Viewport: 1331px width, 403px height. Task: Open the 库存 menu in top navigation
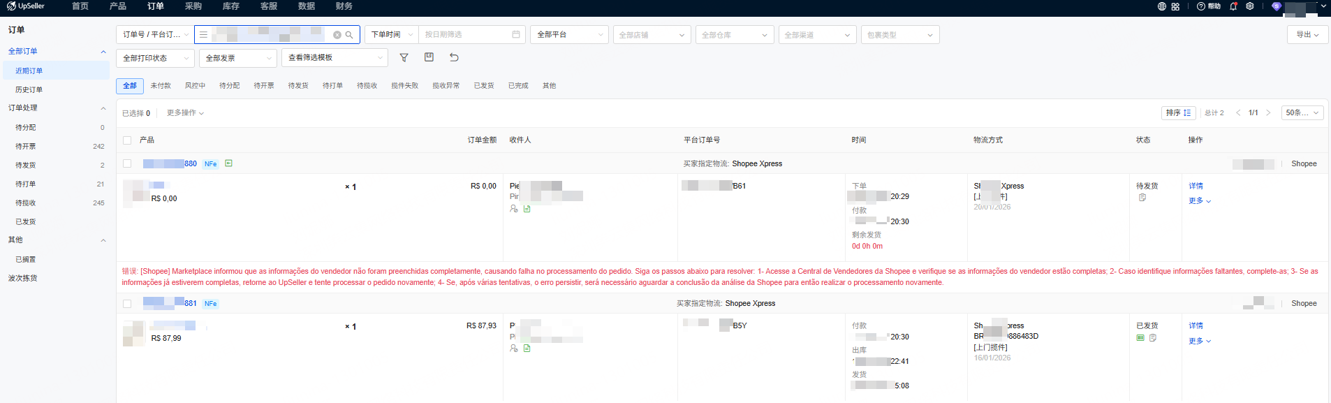pyautogui.click(x=231, y=6)
